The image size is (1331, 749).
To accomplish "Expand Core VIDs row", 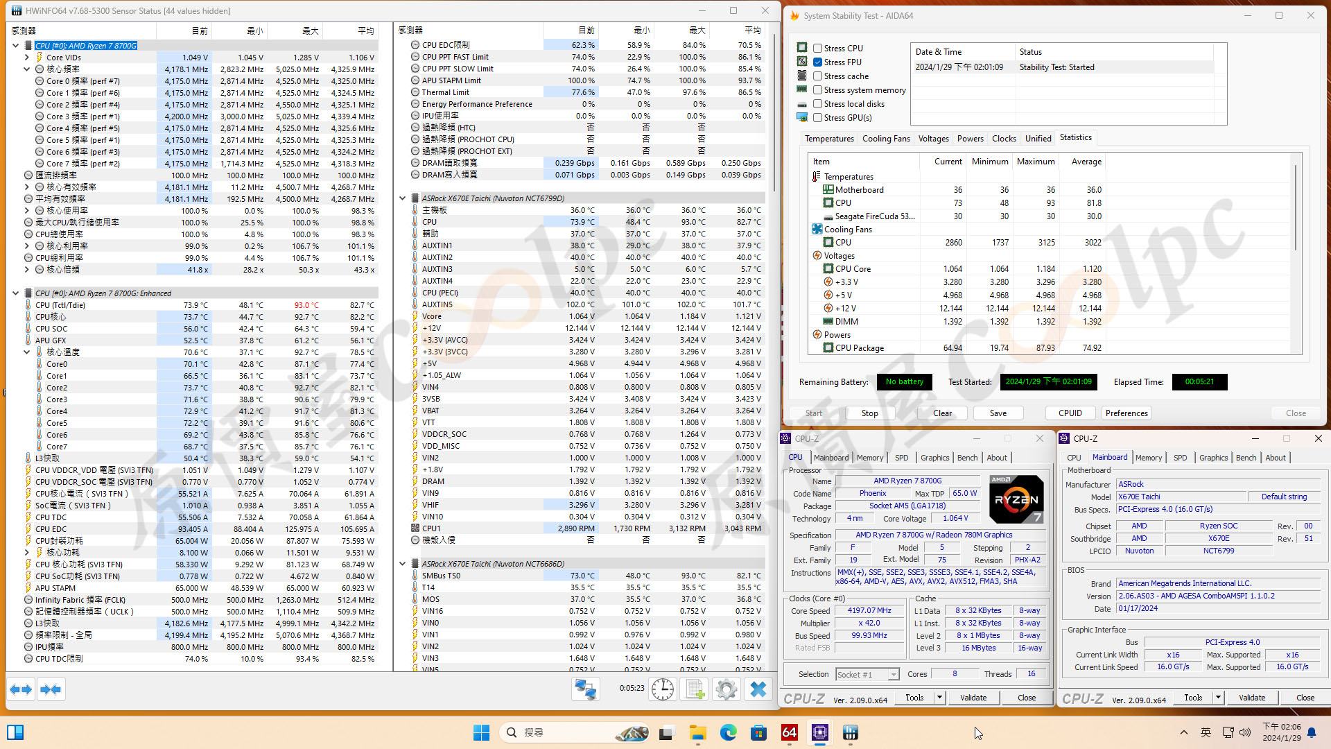I will point(27,58).
